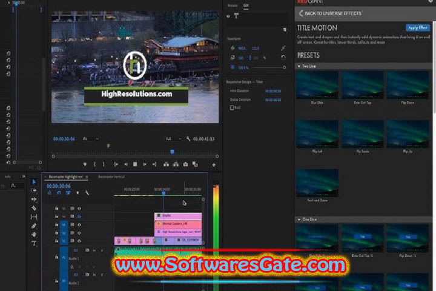436x291 pixels.
Task: Open the sequence tab panel menu
Action: (x=87, y=177)
